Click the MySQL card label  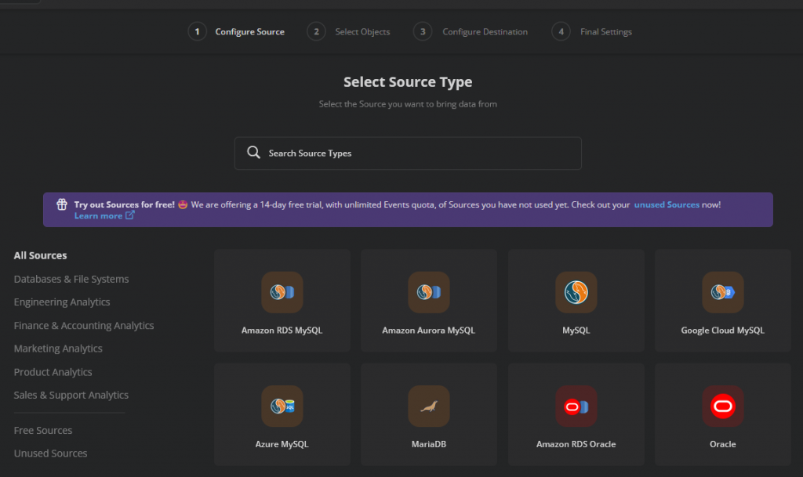click(x=576, y=331)
